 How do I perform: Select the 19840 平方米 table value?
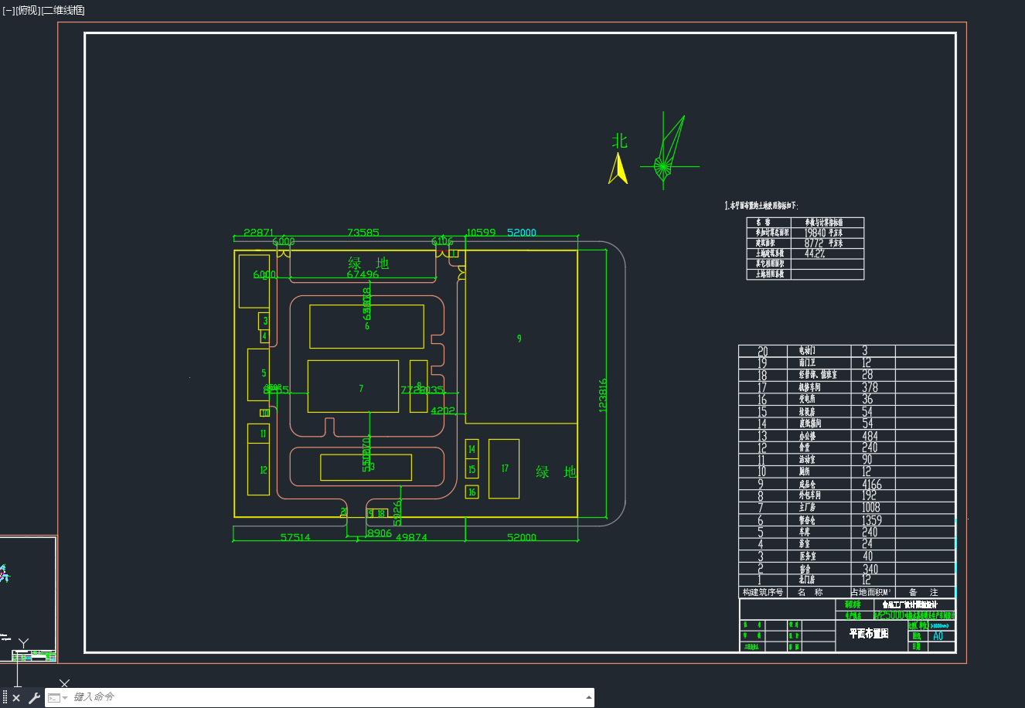823,233
